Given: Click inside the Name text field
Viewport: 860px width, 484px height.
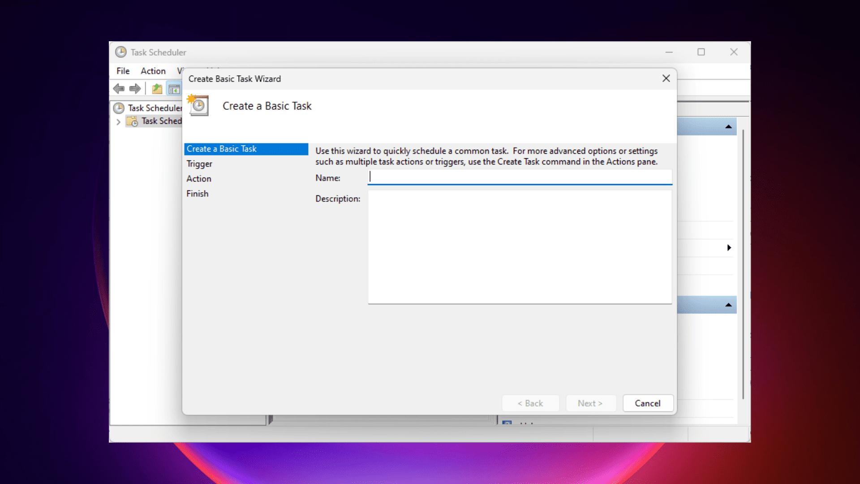Looking at the screenshot, I should pos(520,177).
